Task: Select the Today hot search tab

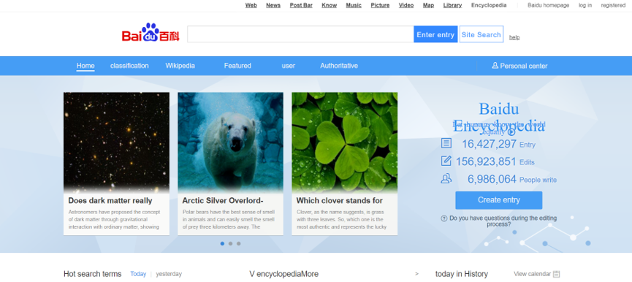Action: click(138, 274)
